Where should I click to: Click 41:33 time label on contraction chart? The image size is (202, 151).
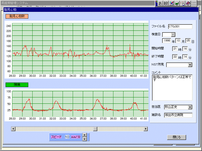point(143,119)
